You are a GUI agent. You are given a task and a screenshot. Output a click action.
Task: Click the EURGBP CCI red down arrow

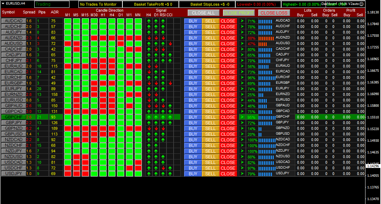coord(170,83)
